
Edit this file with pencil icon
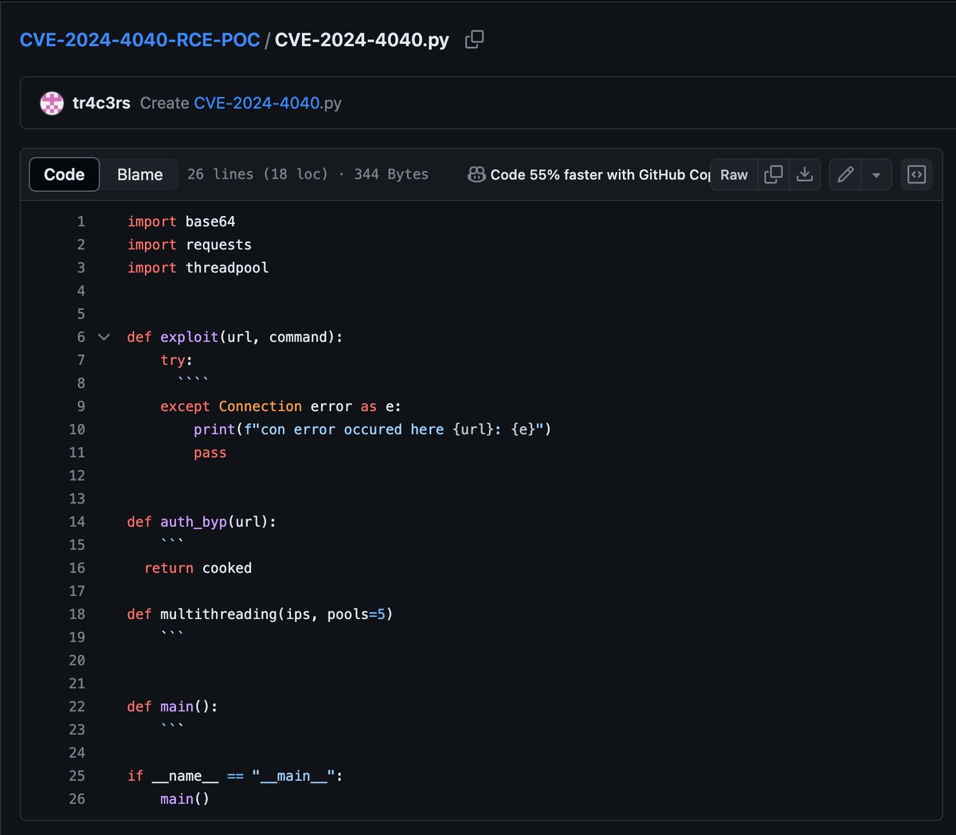(845, 174)
